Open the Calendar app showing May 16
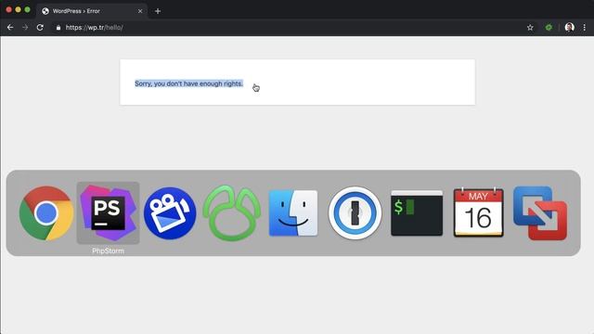The height and width of the screenshot is (334, 594). pyautogui.click(x=479, y=212)
